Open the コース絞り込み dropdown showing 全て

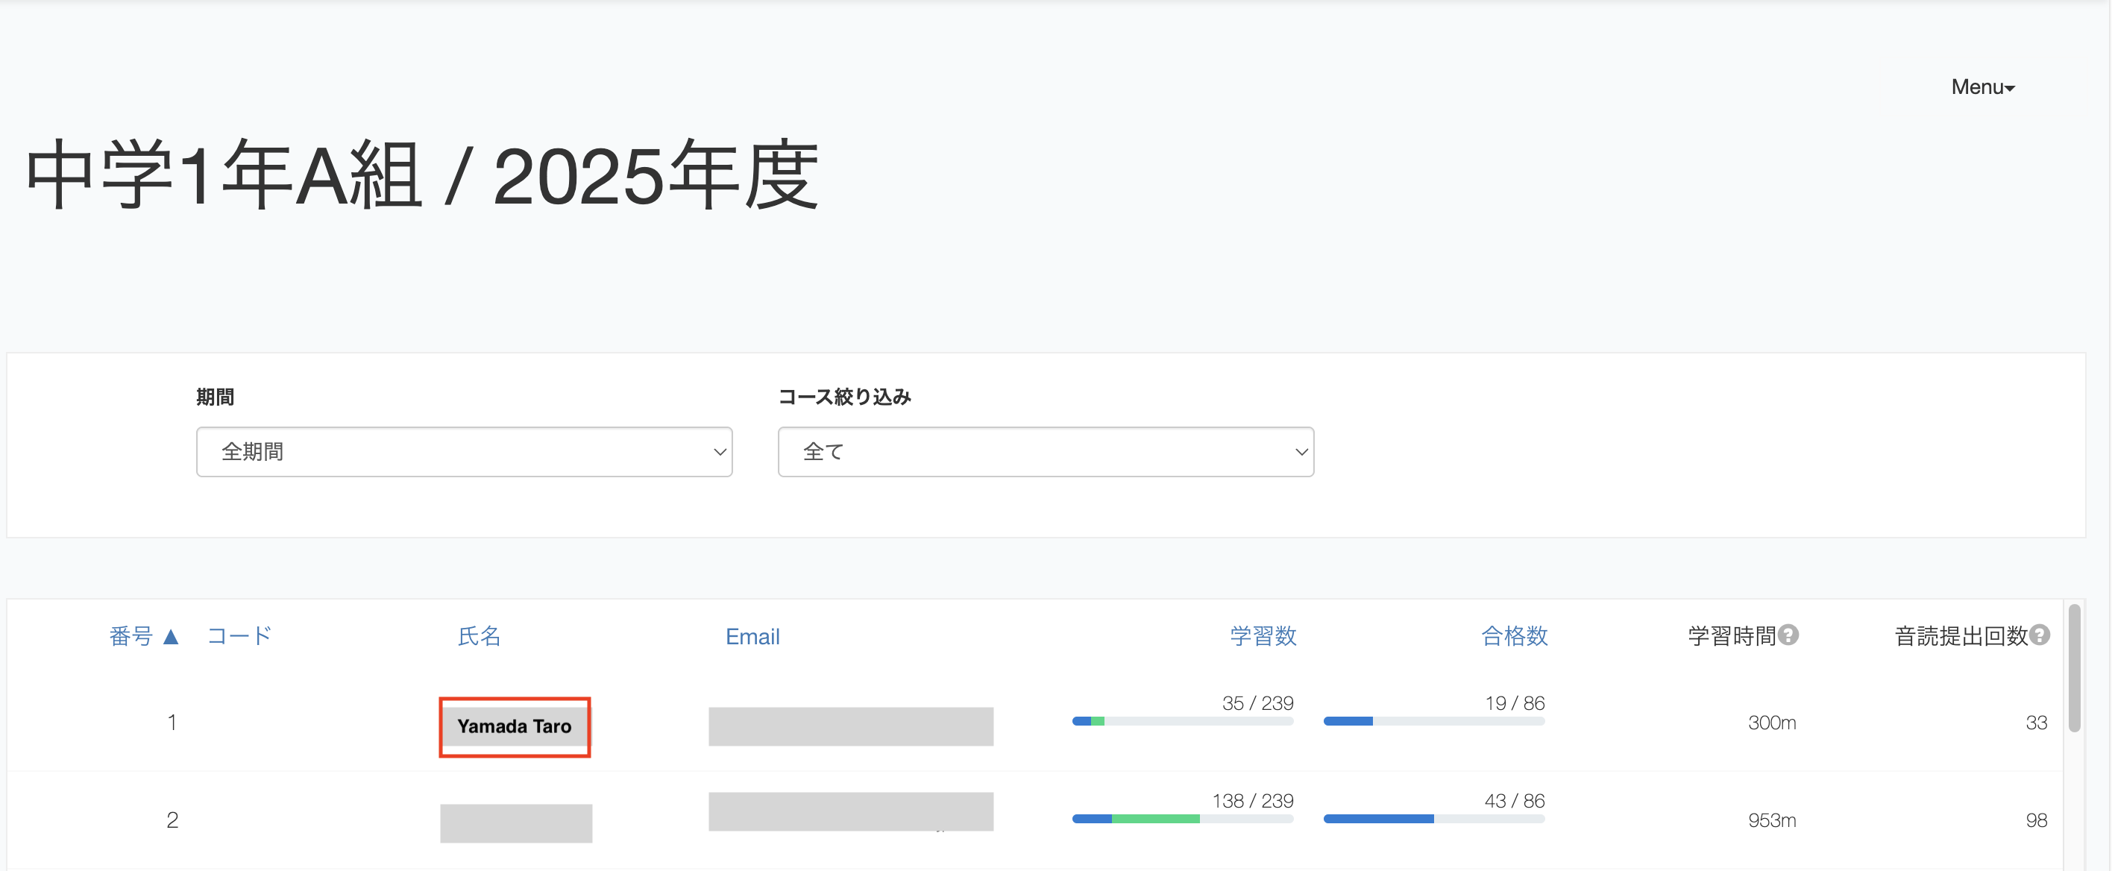pos(1046,451)
